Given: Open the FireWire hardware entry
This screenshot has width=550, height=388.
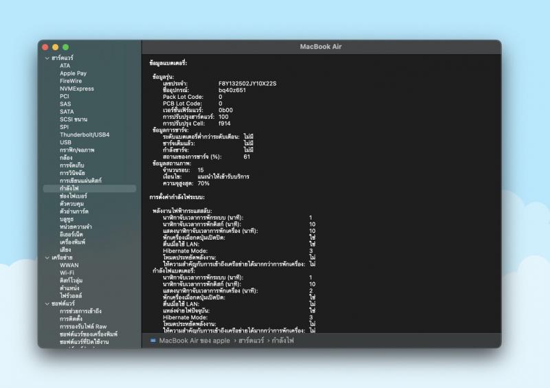Looking at the screenshot, I should point(71,81).
